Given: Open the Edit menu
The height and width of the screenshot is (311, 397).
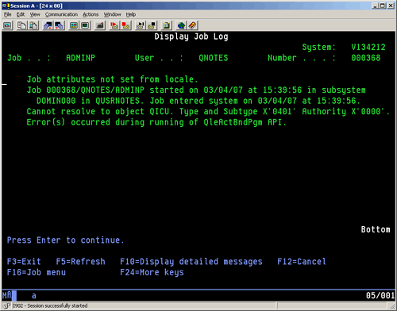Looking at the screenshot, I should click(21, 14).
